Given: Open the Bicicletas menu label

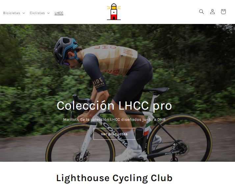Looking at the screenshot, I should click(x=12, y=13).
